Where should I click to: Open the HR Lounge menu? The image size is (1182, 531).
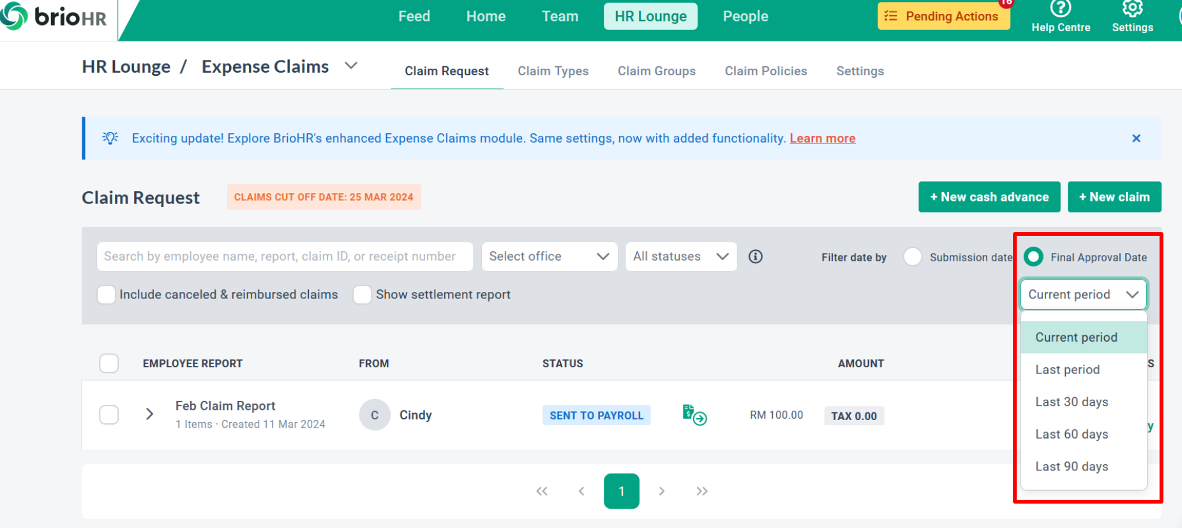click(x=650, y=16)
